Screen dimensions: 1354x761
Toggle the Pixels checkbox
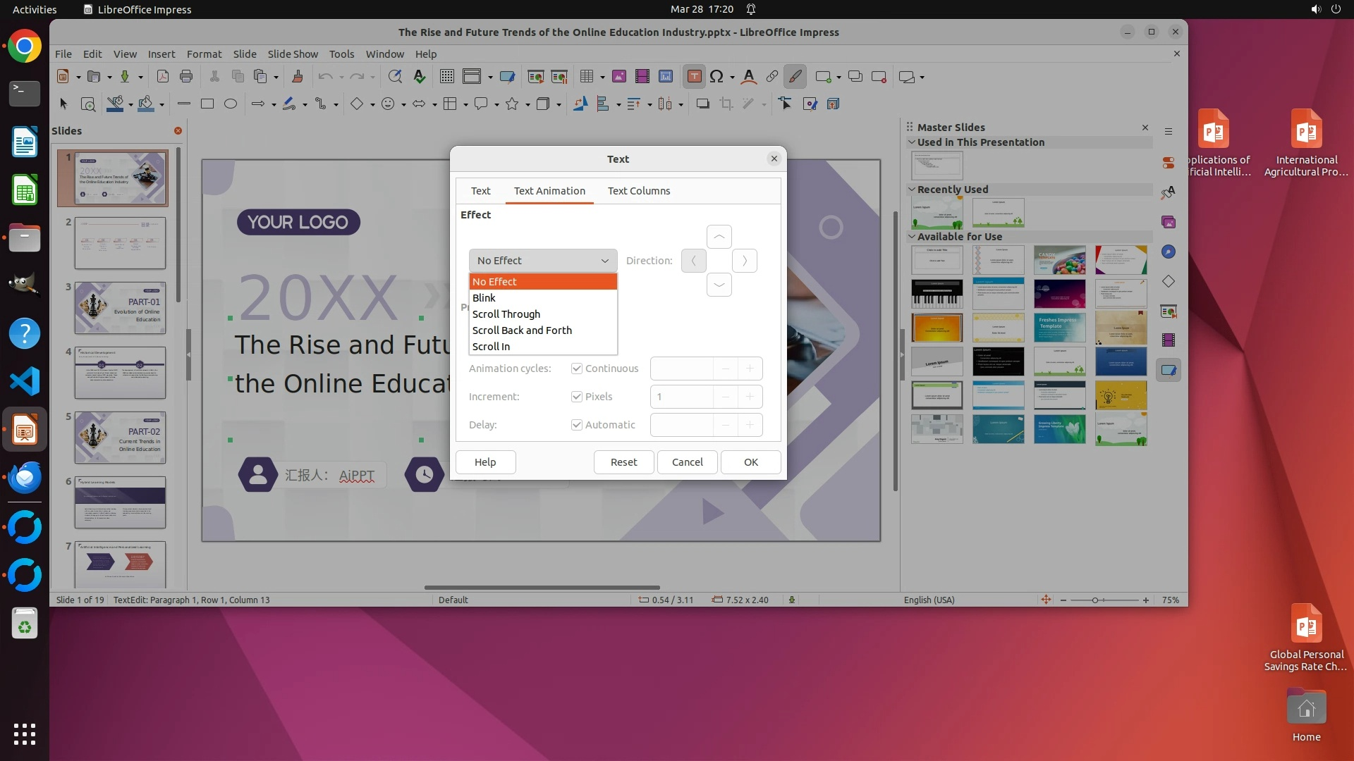[x=577, y=397]
